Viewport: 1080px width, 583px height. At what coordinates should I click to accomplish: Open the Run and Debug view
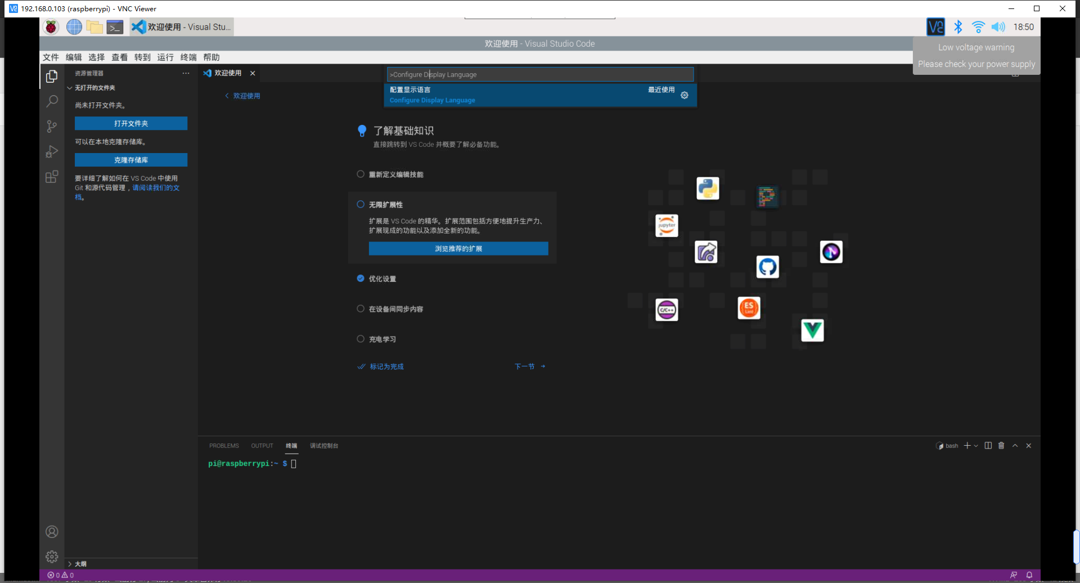(x=52, y=152)
